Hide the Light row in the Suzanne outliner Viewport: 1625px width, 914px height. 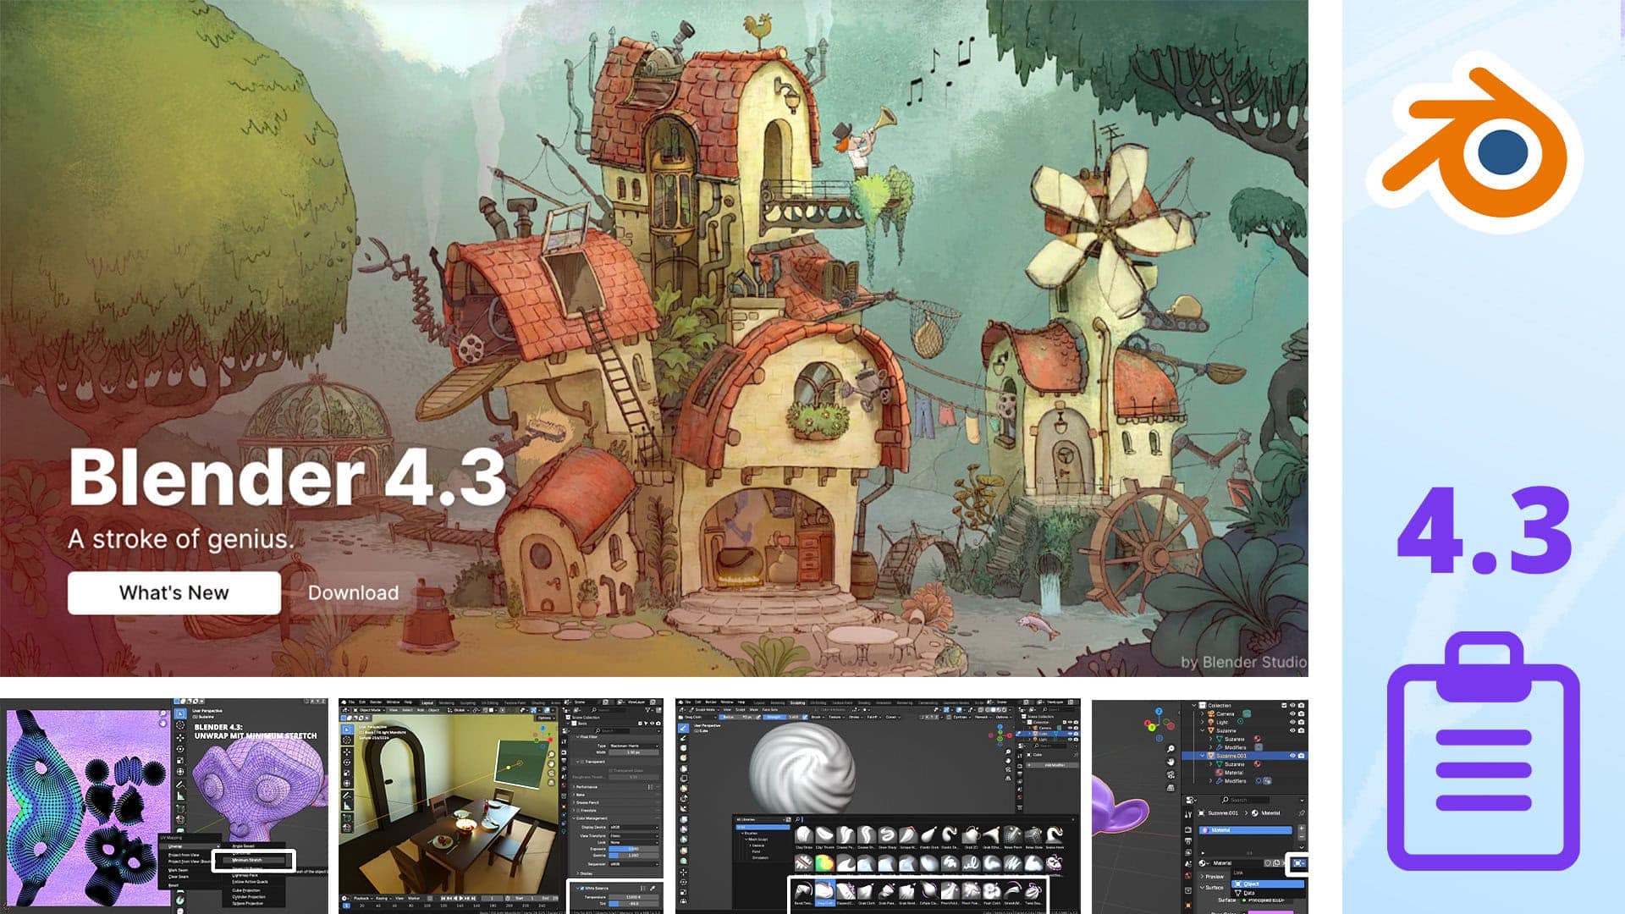pos(1292,722)
